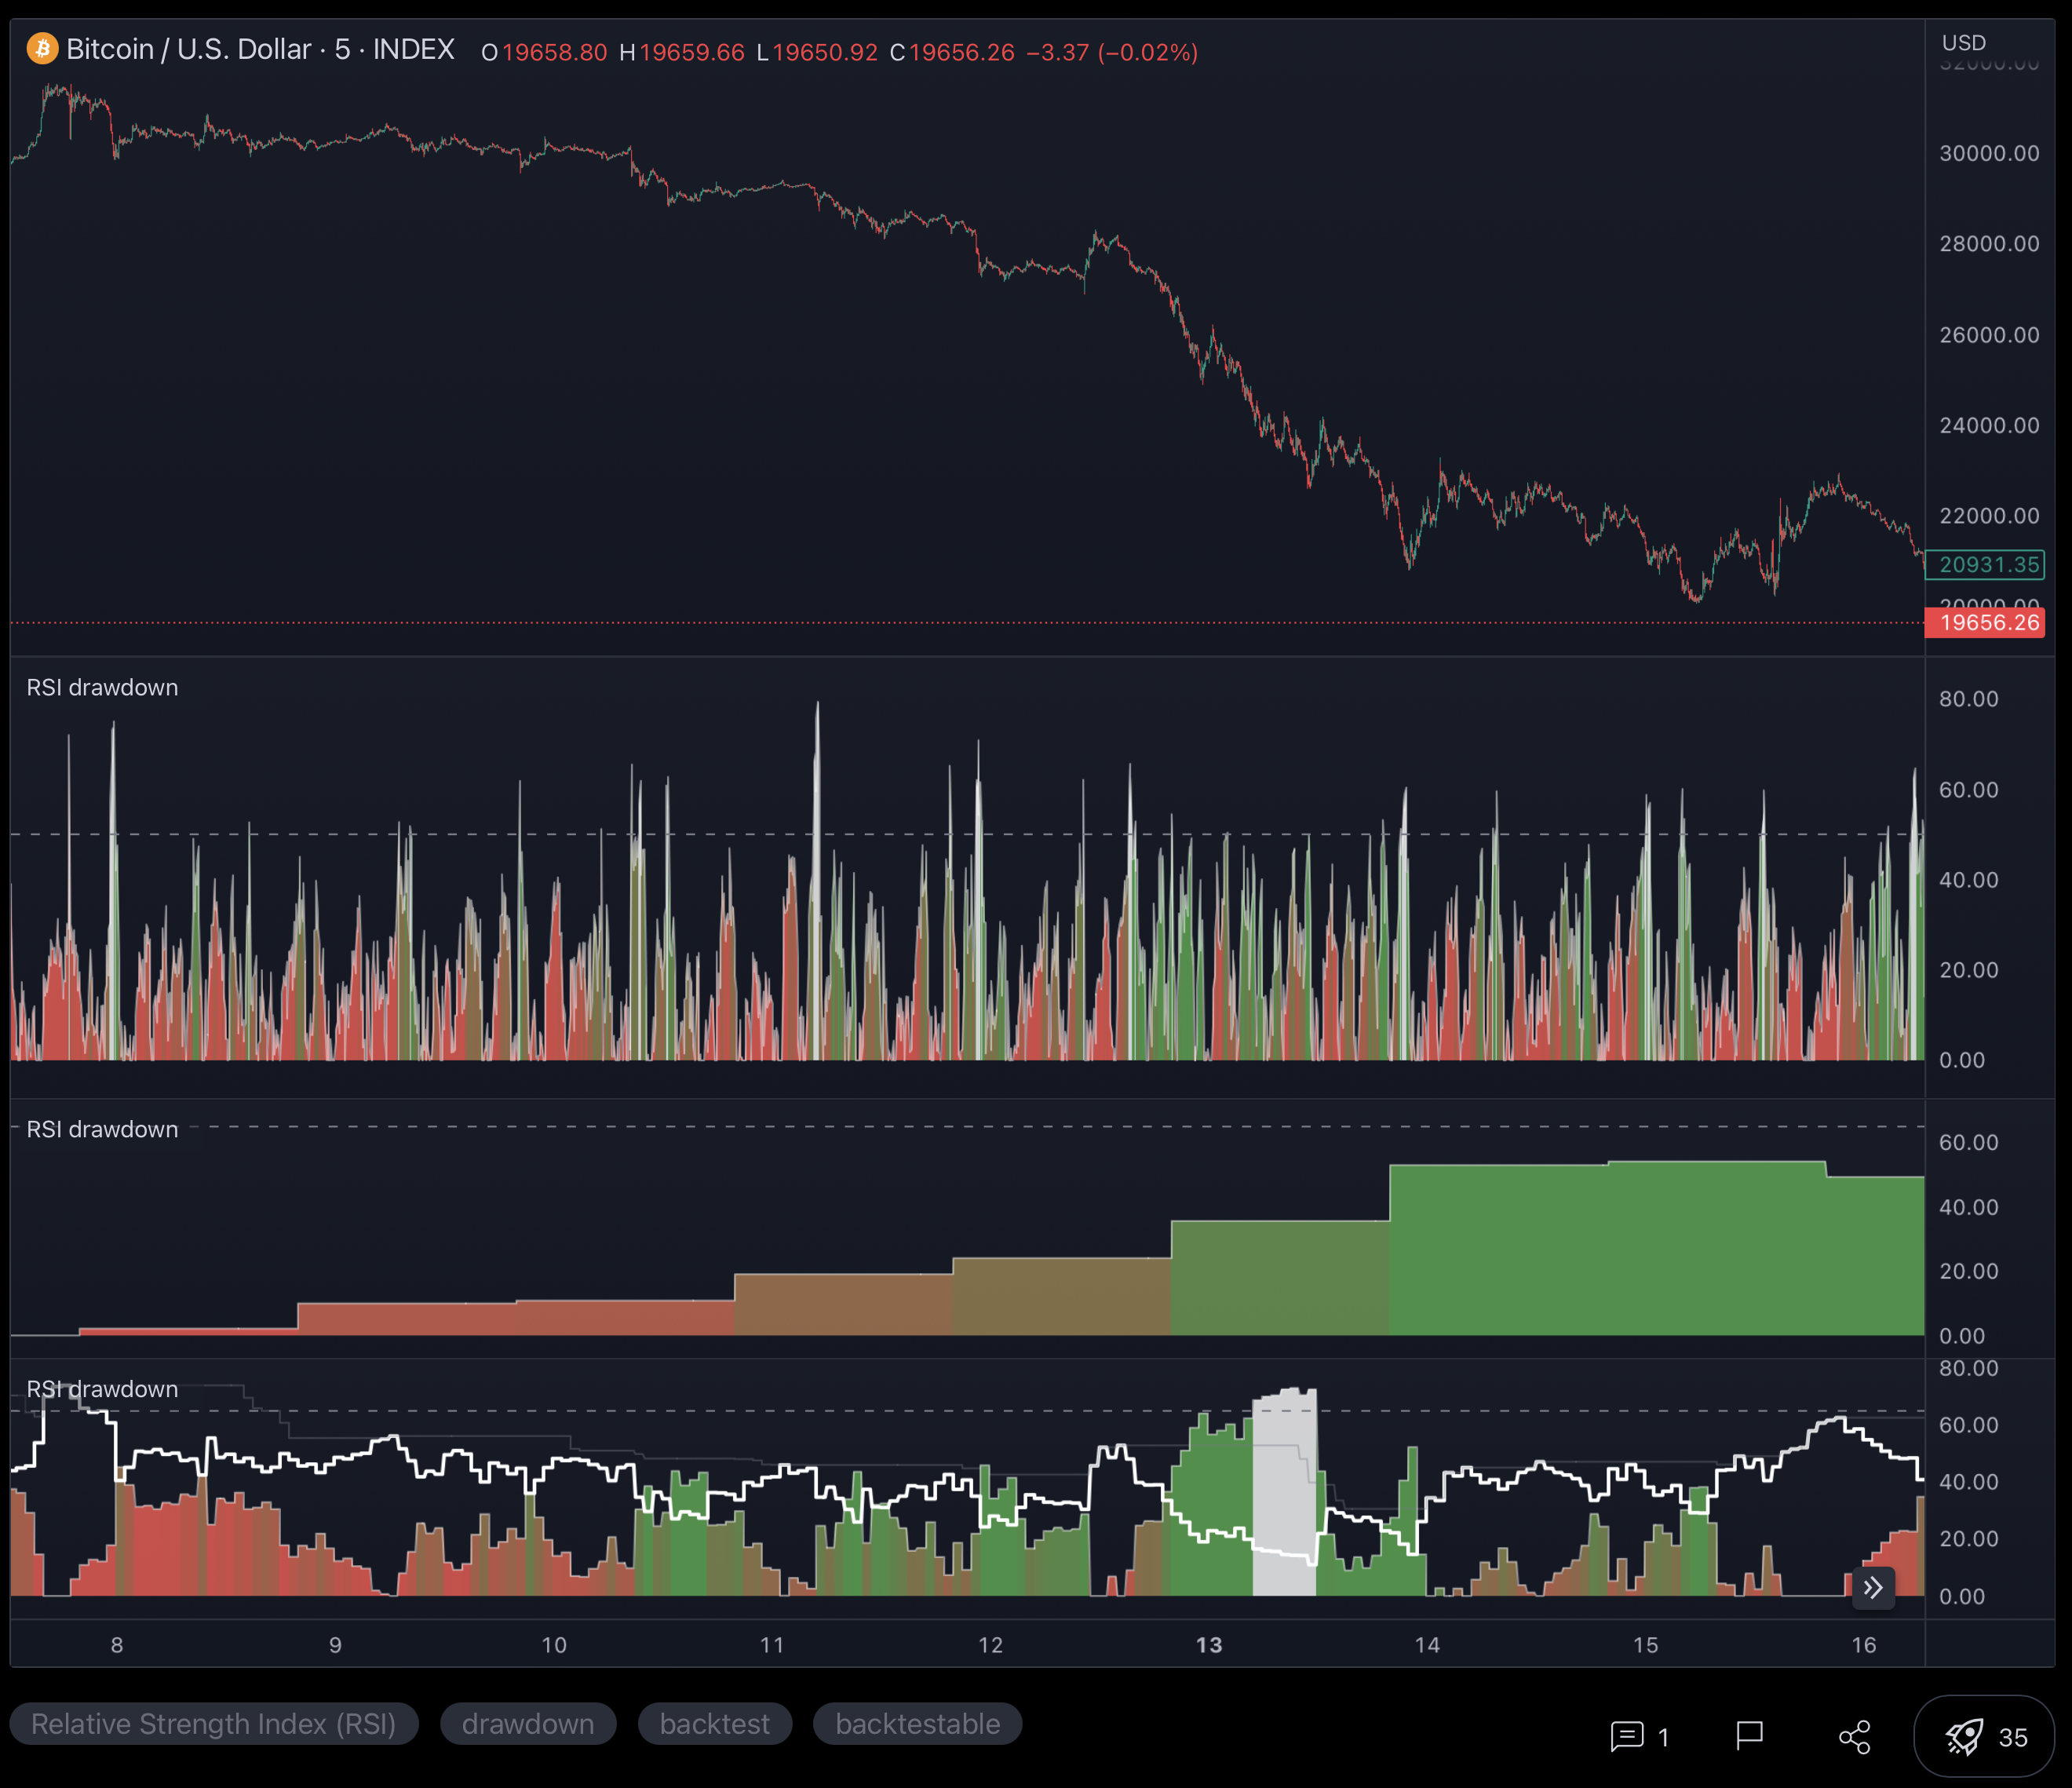This screenshot has width=2072, height=1788.
Task: Select the backtestable tag
Action: click(x=917, y=1724)
